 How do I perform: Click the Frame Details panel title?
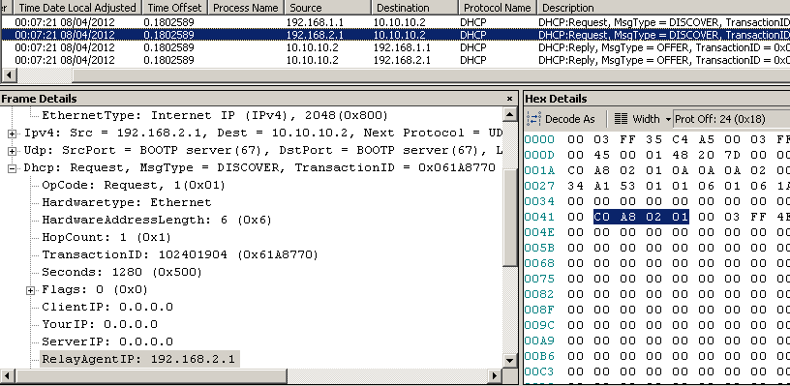39,99
